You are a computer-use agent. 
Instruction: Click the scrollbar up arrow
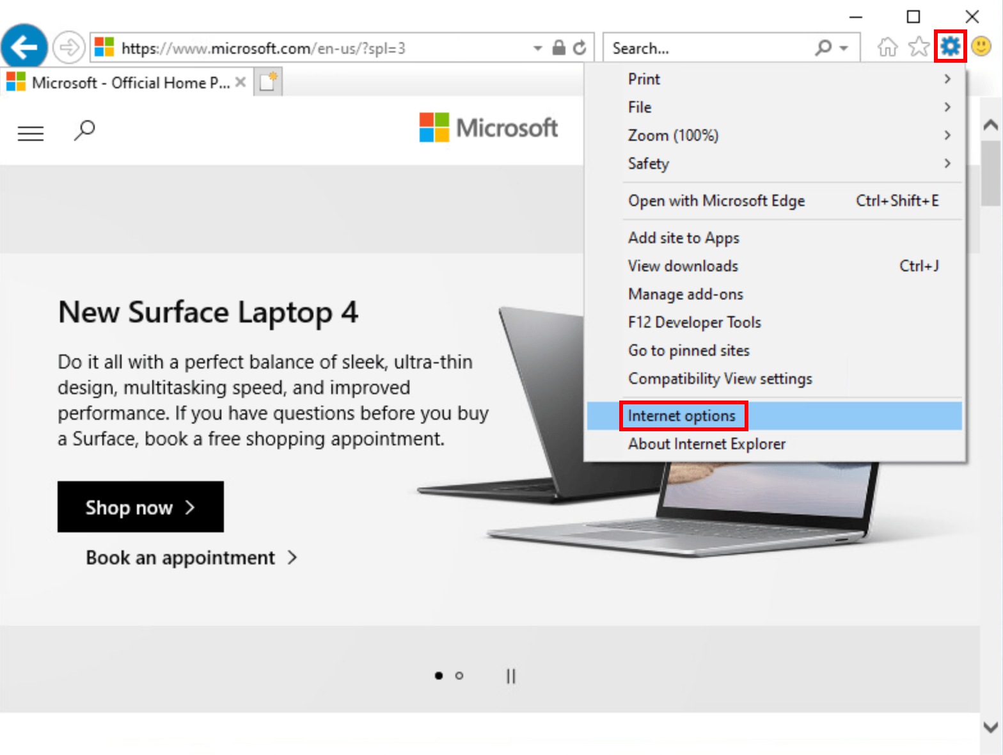[991, 125]
